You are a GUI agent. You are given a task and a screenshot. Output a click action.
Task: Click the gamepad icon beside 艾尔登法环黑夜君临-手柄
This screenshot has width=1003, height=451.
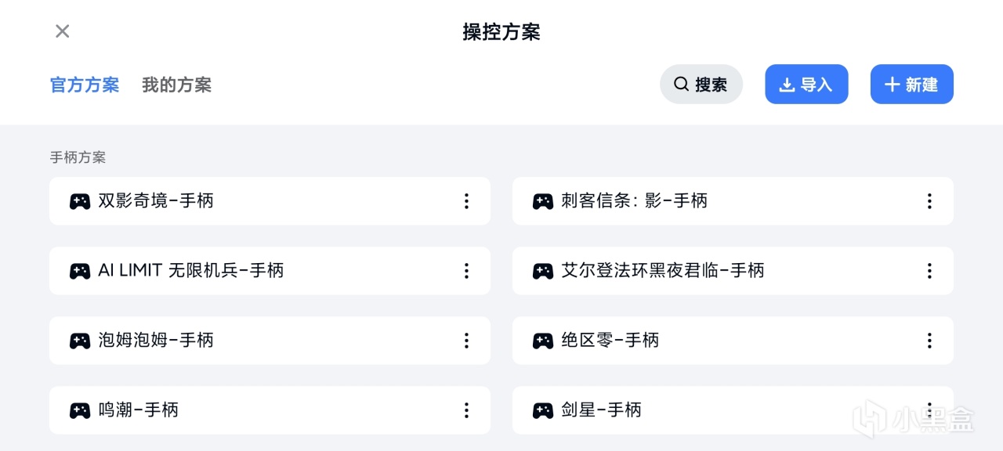pos(543,271)
